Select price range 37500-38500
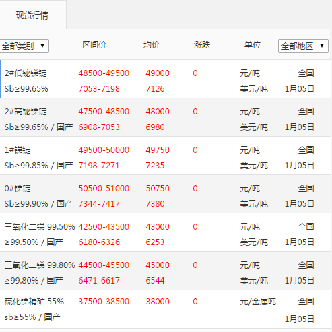Viewport: 332px width, 332px height. [104, 302]
